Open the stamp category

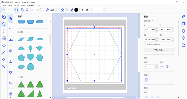(11, 62)
